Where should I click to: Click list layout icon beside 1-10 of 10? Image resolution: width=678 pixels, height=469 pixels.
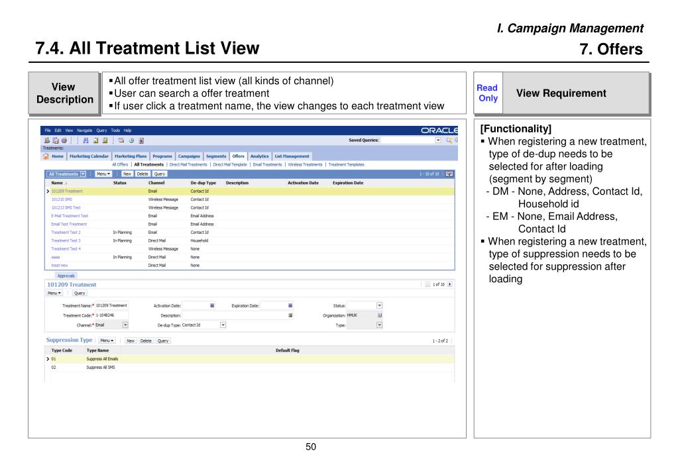coord(449,174)
